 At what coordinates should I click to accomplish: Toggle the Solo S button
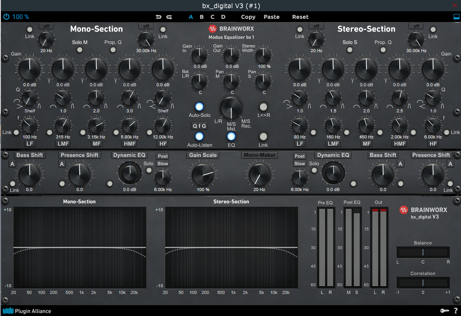[x=349, y=49]
